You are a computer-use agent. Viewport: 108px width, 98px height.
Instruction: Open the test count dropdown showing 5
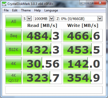click(27, 18)
